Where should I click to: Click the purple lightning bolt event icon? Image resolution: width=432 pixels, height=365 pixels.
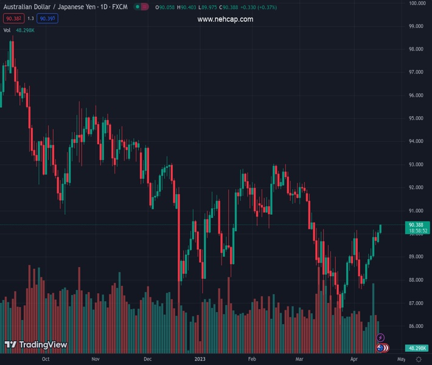[381, 338]
